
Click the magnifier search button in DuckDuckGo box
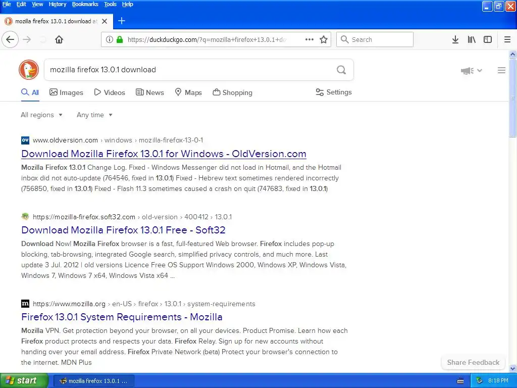pos(341,70)
